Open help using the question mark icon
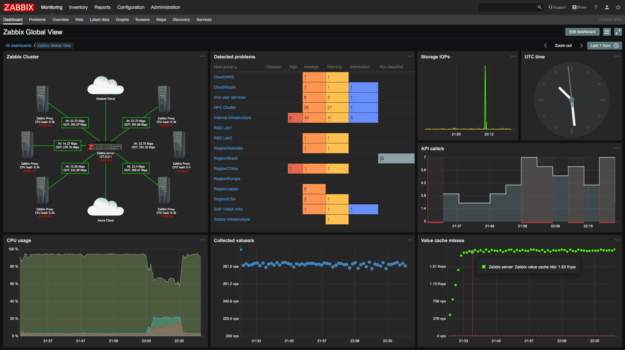Viewport: 625px width, 350px height. point(595,7)
